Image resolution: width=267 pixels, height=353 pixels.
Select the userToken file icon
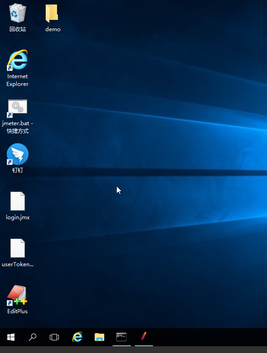18,248
